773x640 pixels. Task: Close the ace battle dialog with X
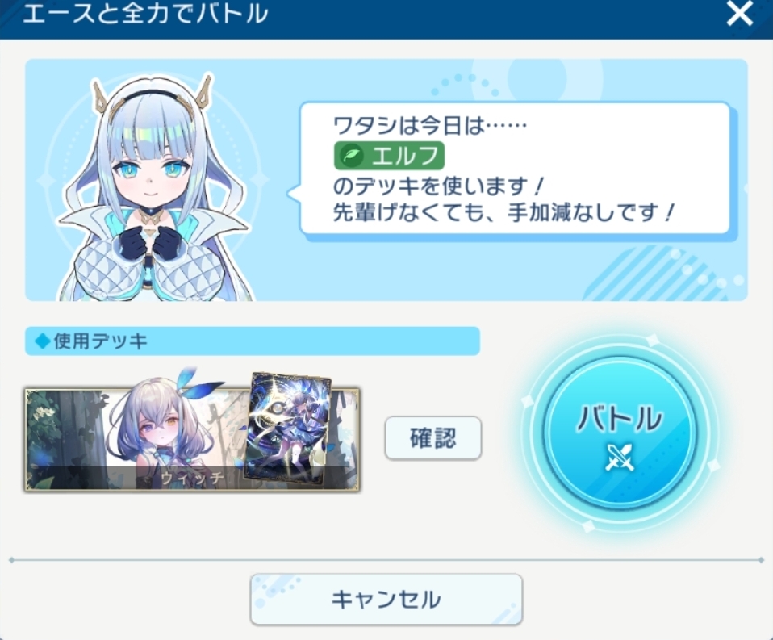pos(739,14)
